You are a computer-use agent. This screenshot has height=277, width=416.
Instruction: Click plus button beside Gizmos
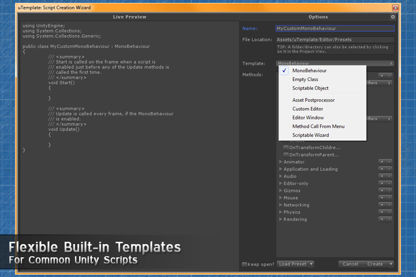(382, 191)
